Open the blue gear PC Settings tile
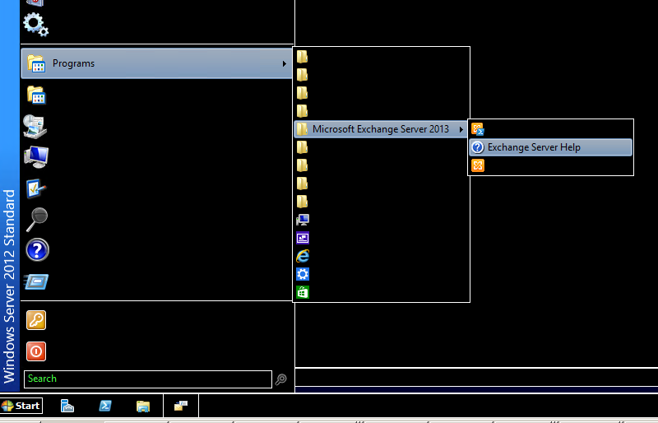Screen dimensions: 658x423 pos(303,274)
